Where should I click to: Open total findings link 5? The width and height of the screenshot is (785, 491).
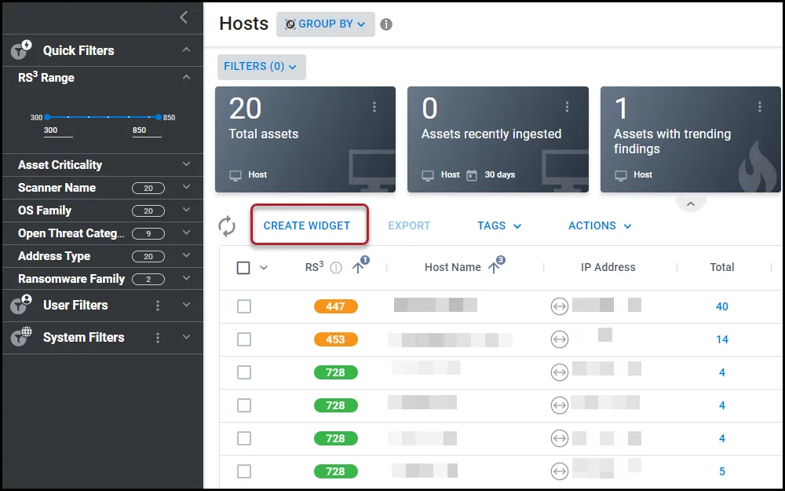pos(722,471)
